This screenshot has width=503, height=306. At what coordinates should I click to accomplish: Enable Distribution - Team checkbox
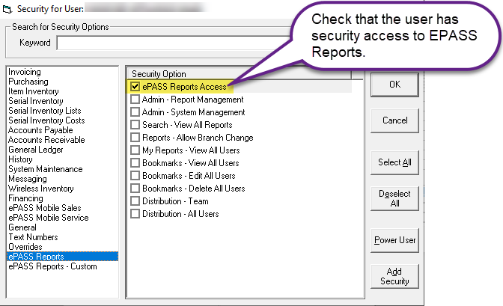tap(135, 201)
